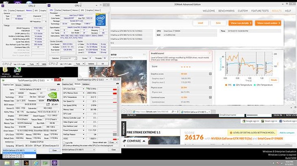Click the Lookup button in GPU-Z

click(x=53, y=89)
